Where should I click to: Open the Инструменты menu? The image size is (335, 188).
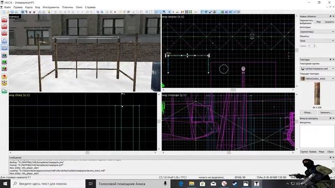pos(51,7)
